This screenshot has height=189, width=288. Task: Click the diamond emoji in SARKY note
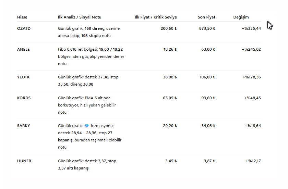87,126
